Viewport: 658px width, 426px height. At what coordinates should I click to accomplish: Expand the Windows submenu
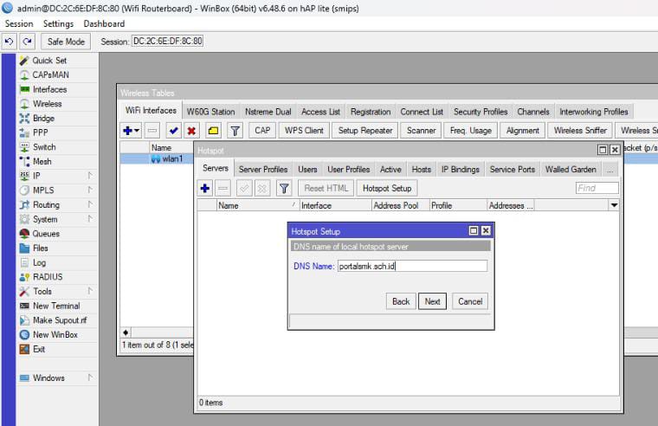(90, 378)
